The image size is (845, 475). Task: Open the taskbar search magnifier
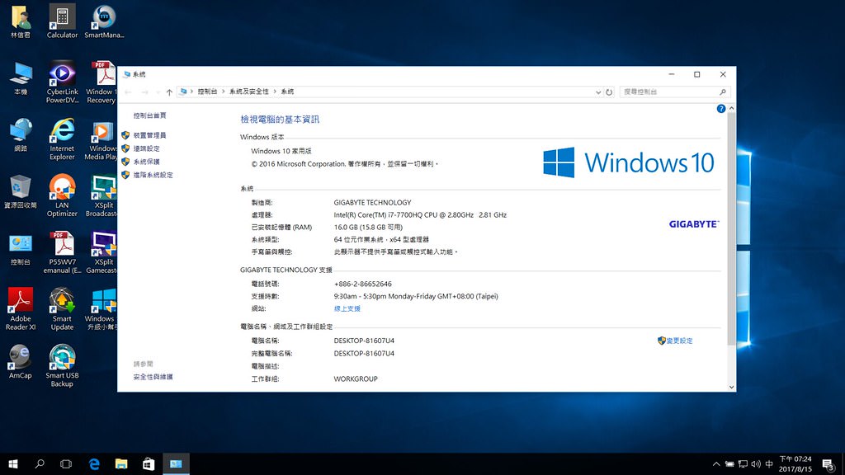[40, 463]
